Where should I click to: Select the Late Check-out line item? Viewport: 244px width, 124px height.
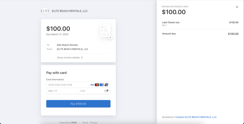tap(200, 23)
